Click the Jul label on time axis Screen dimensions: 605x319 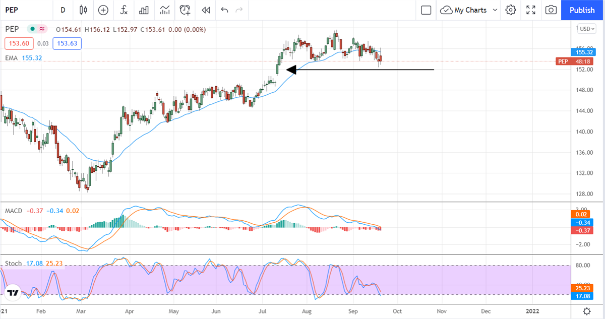point(262,311)
